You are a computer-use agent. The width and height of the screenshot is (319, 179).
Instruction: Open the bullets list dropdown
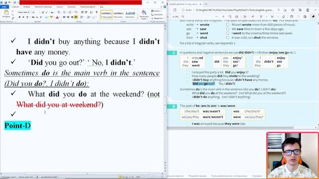(x=66, y=12)
